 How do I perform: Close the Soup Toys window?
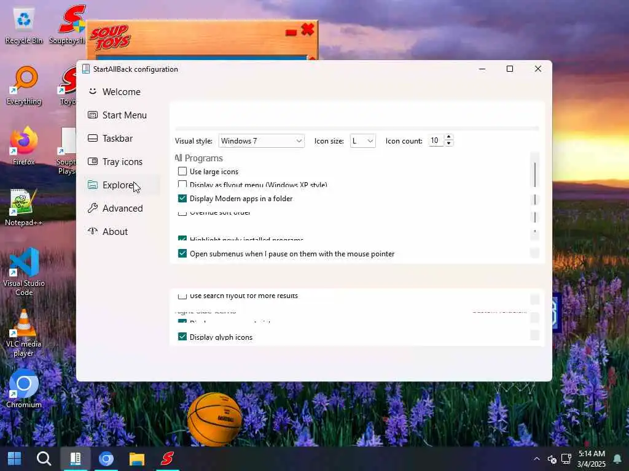pos(308,29)
